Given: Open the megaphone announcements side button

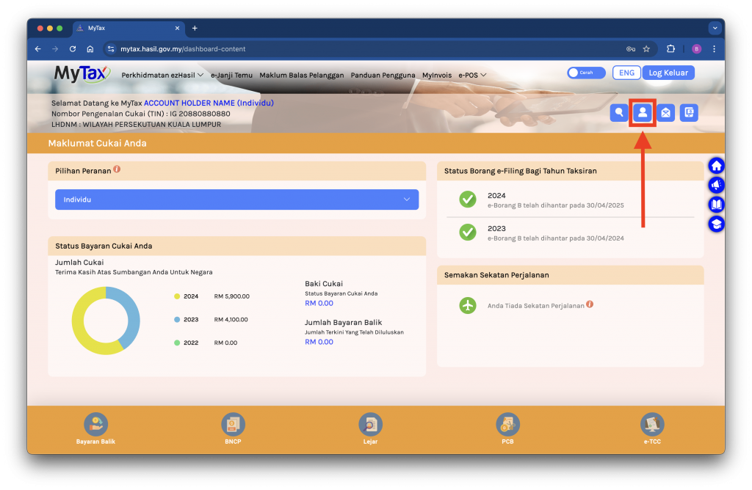Looking at the screenshot, I should pos(716,185).
